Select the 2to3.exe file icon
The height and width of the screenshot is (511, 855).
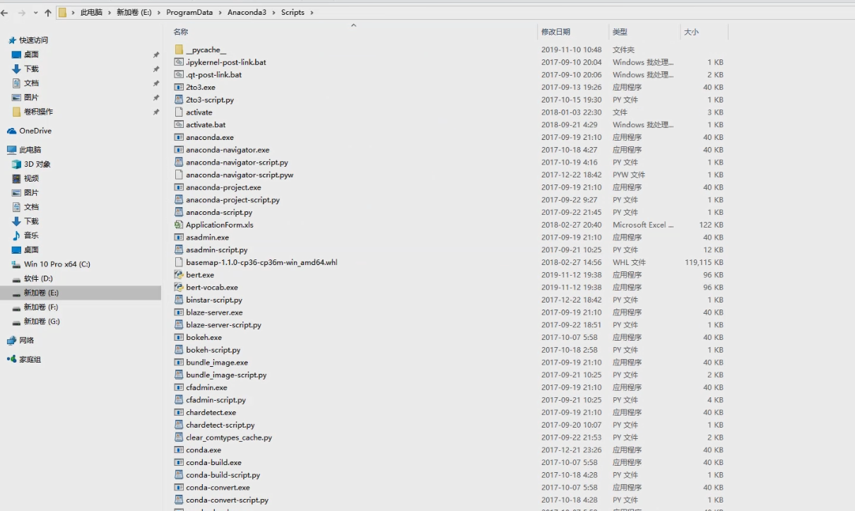coord(179,87)
